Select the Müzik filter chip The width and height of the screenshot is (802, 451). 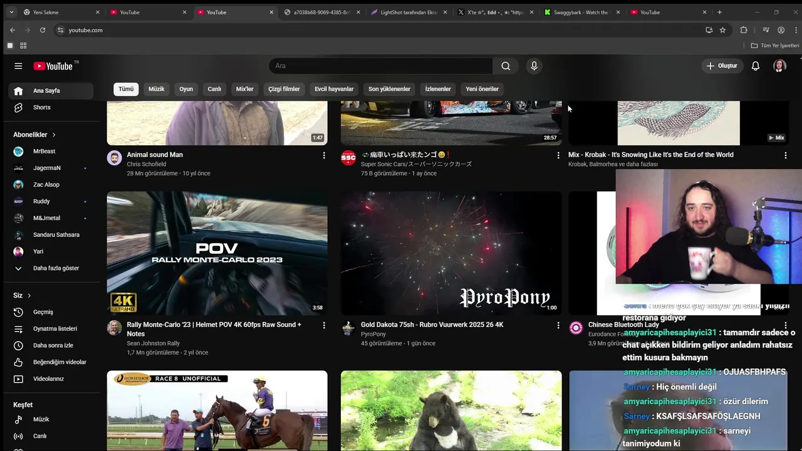point(156,89)
